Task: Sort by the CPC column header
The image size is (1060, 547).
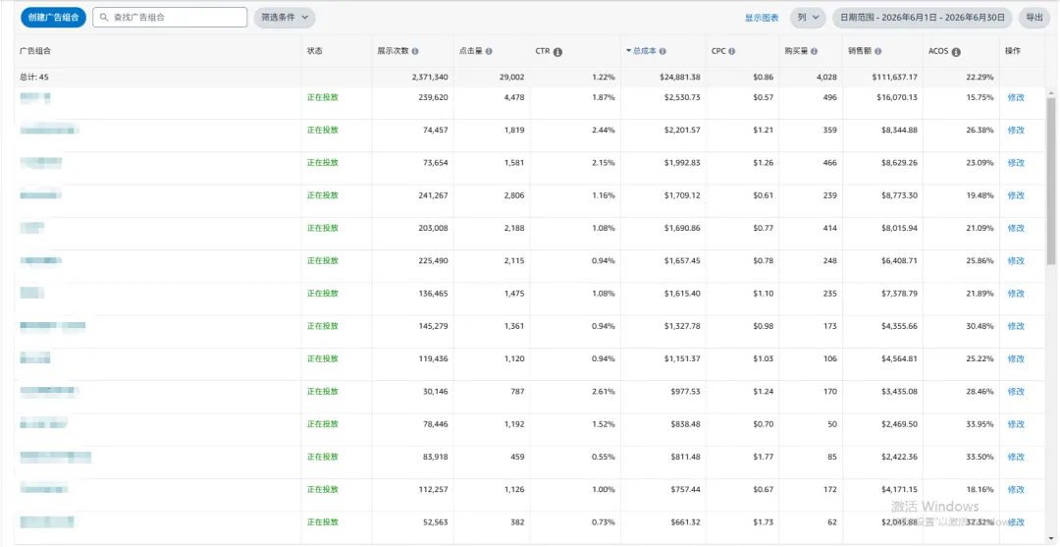Action: tap(718, 51)
